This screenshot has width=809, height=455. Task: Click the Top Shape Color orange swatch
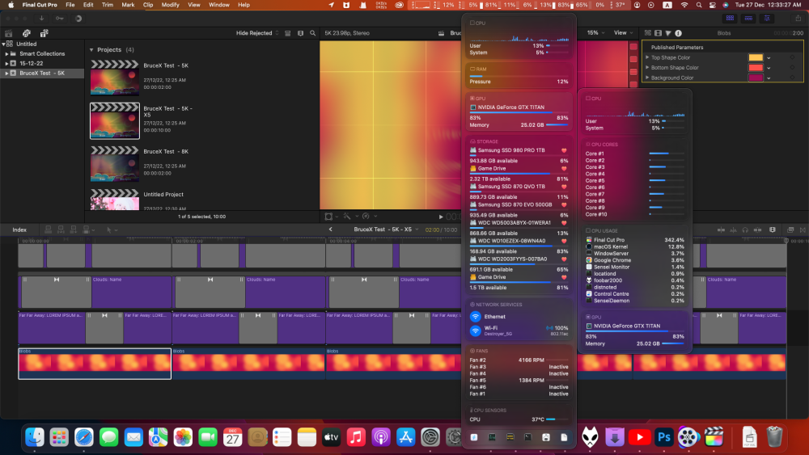tap(756, 57)
